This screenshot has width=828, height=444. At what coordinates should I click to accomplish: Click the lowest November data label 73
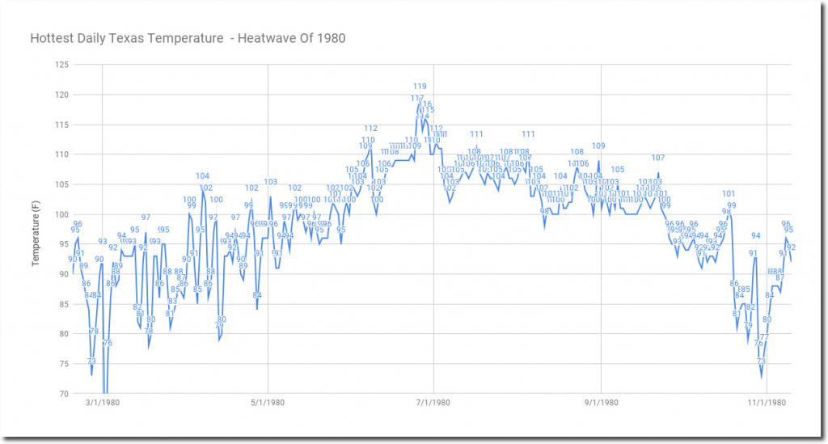(761, 362)
